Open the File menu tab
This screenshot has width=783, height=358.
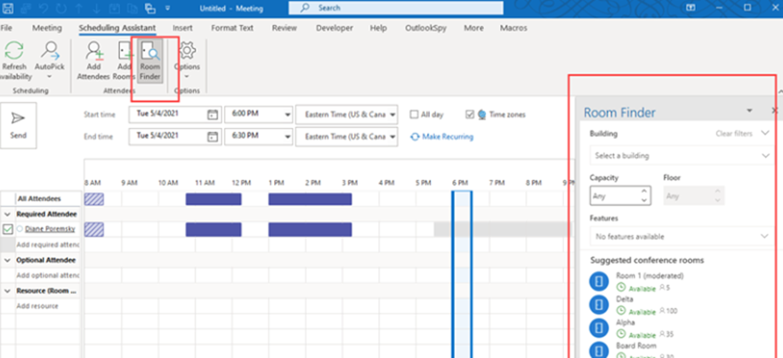point(6,28)
